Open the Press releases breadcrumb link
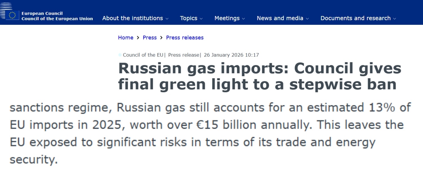423x173 pixels. tap(185, 38)
